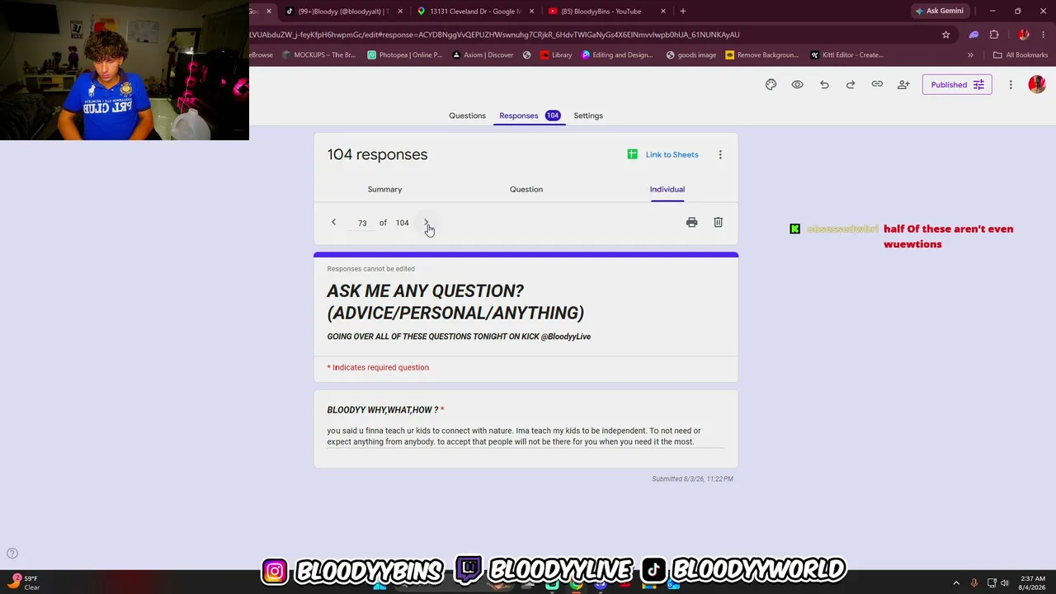Viewport: 1056px width, 594px height.
Task: Open the Photopea bookmark
Action: click(405, 55)
